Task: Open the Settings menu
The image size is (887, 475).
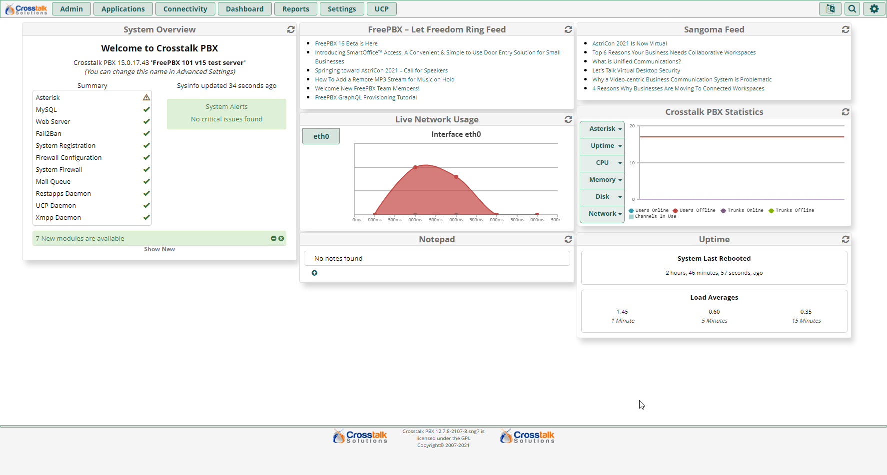Action: pos(342,9)
